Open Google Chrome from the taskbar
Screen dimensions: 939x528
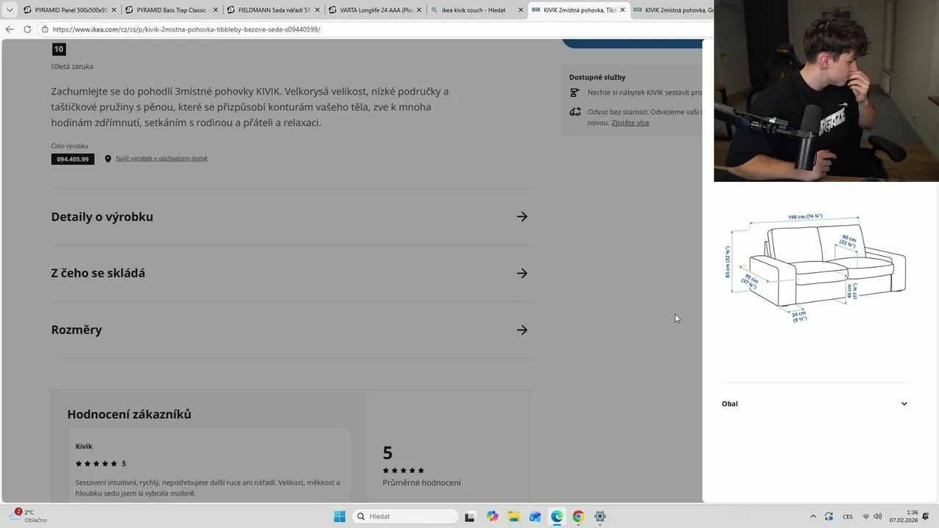[x=578, y=516]
